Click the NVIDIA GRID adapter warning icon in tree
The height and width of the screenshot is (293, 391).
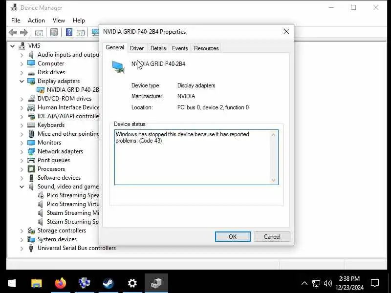click(x=41, y=90)
